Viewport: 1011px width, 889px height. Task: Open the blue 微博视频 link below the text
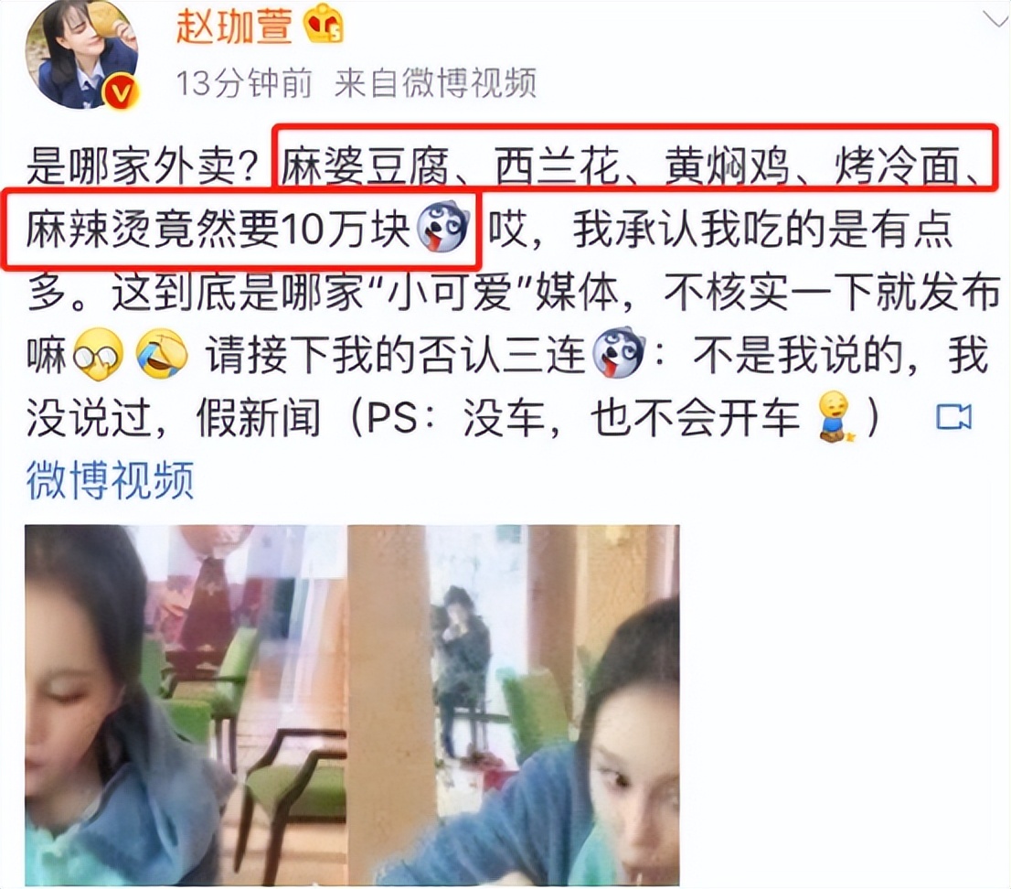(x=111, y=481)
